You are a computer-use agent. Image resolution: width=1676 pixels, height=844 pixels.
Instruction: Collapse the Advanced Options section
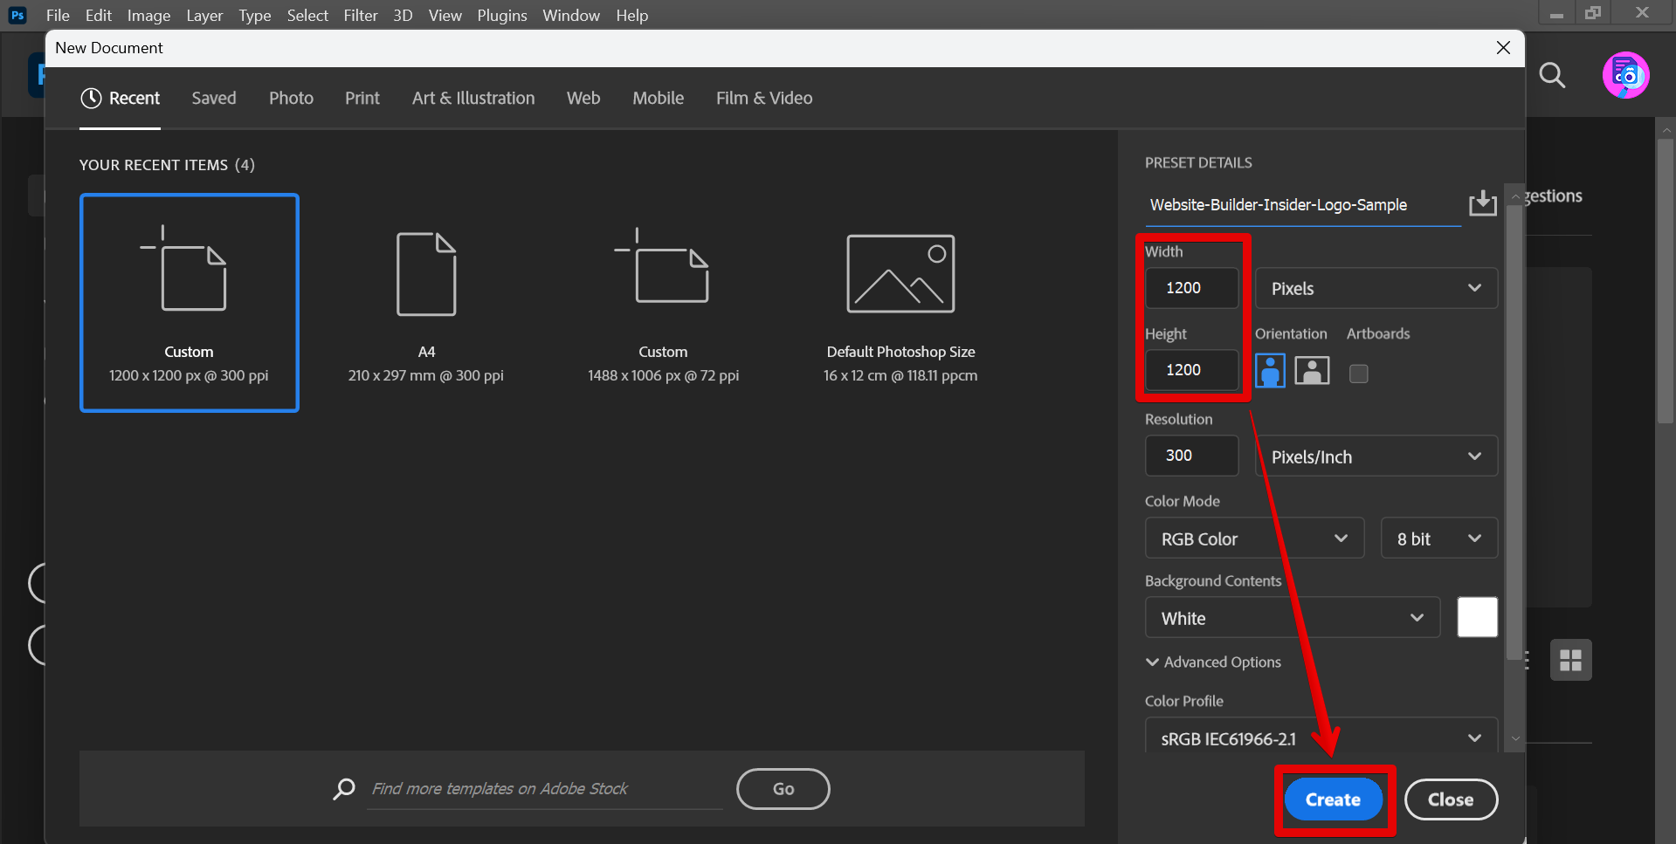coord(1213,662)
